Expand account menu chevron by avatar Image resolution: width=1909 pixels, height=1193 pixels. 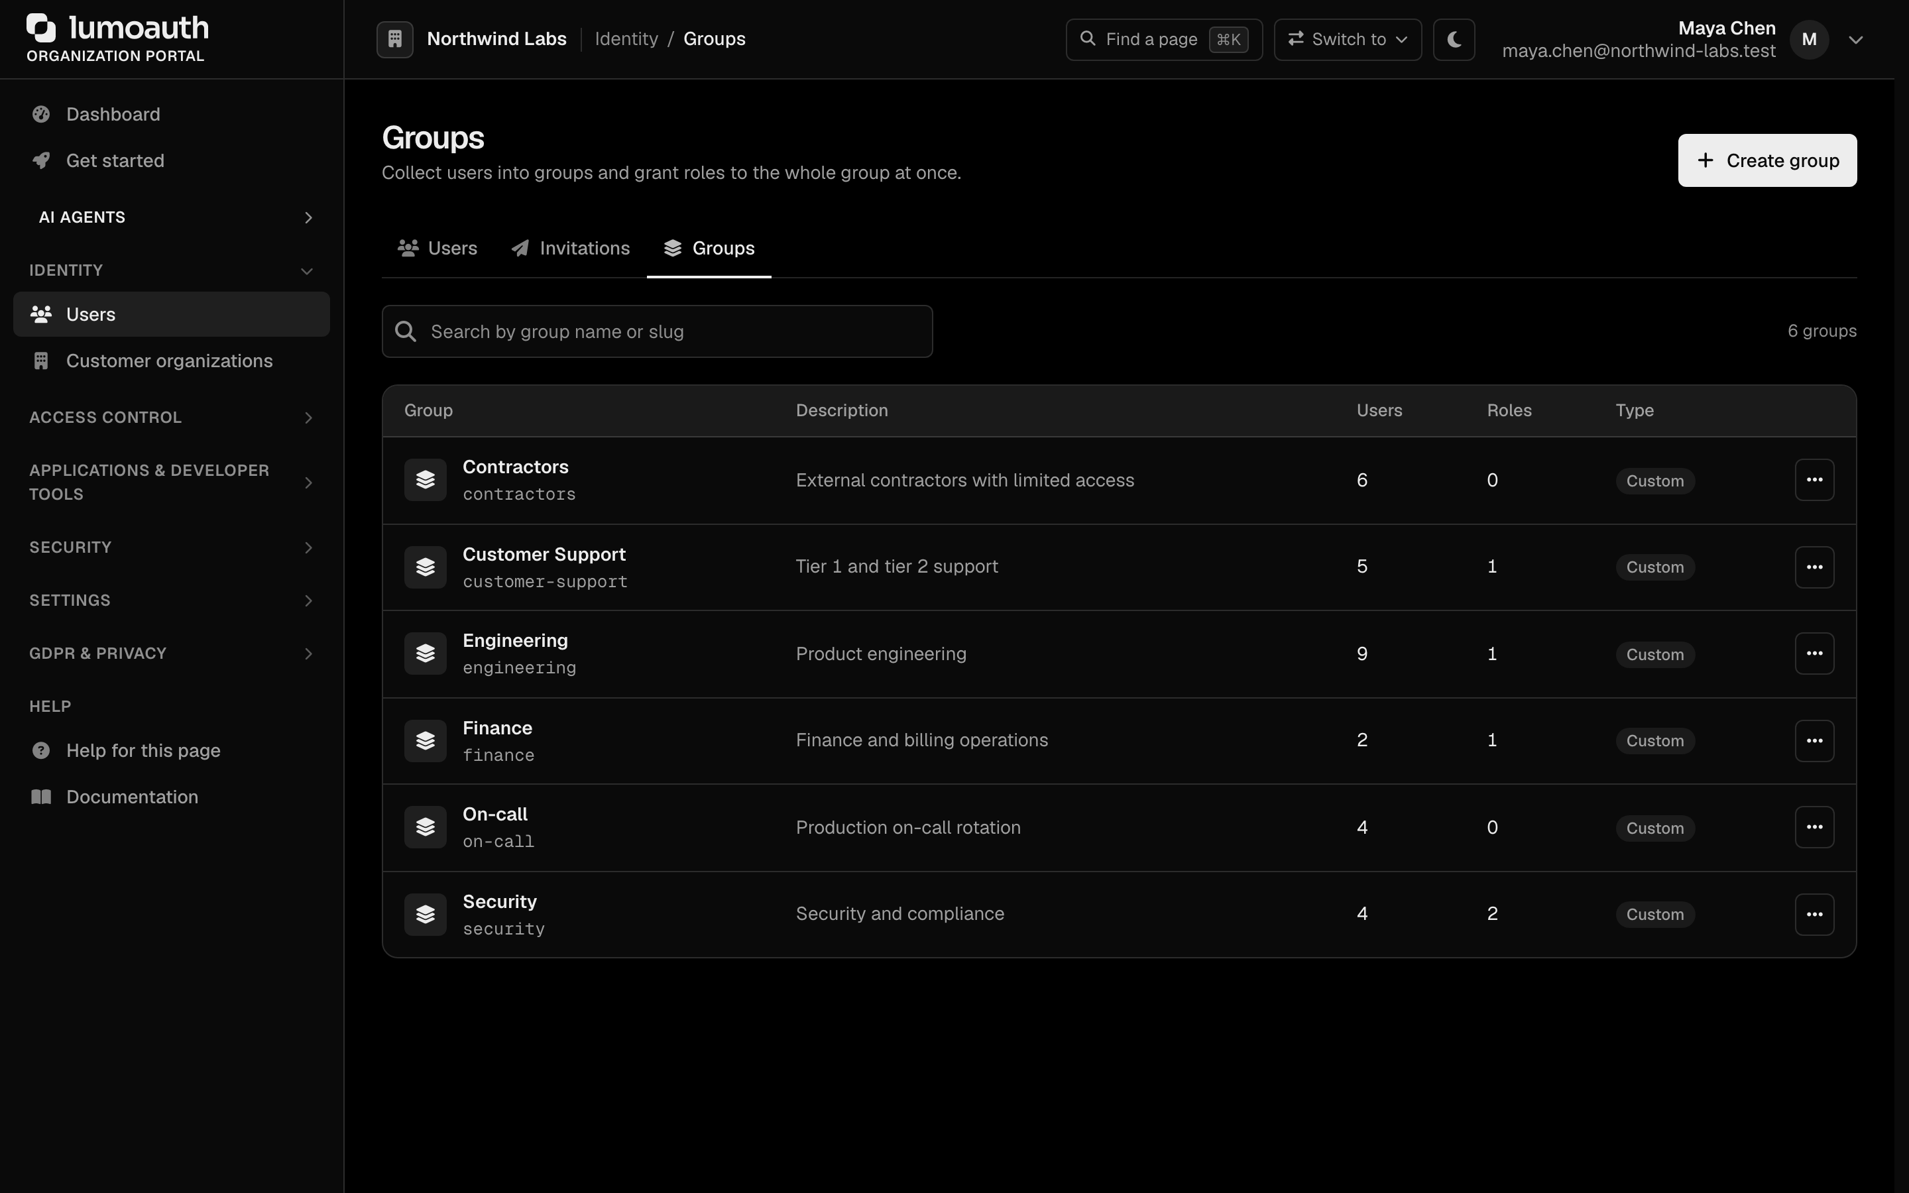(1855, 40)
